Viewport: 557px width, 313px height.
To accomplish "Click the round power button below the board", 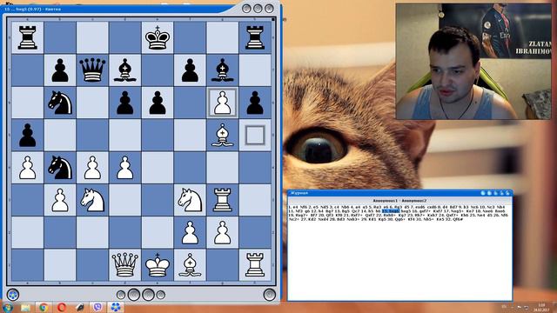I will (x=269, y=295).
